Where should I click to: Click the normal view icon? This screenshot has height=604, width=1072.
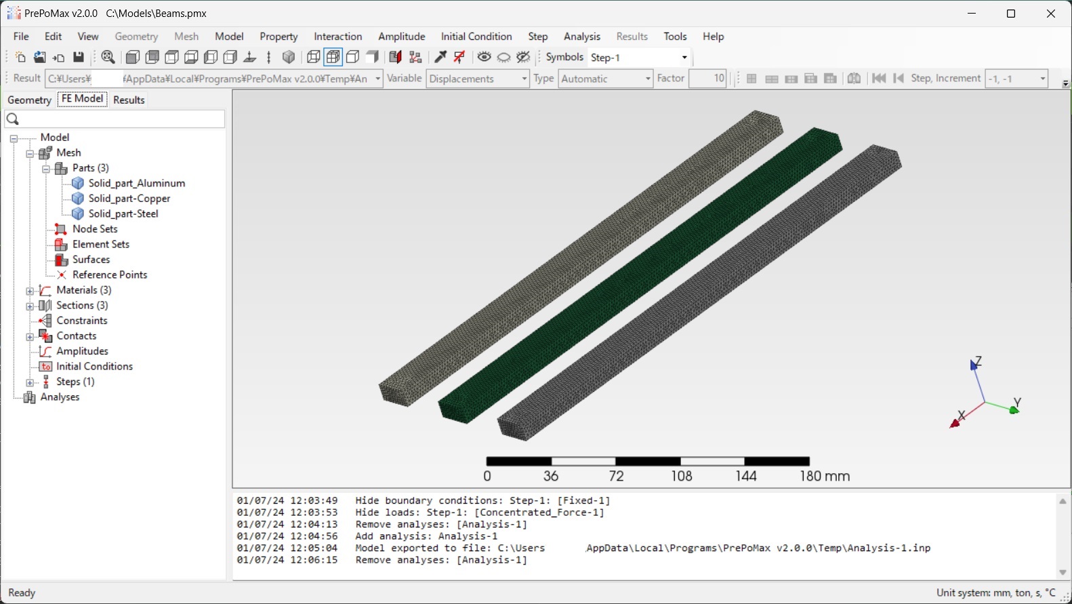click(250, 58)
